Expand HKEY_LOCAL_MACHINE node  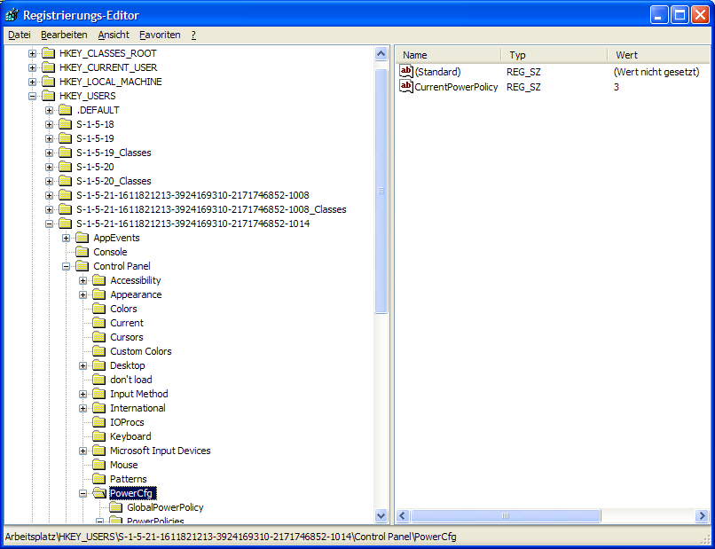coord(32,82)
